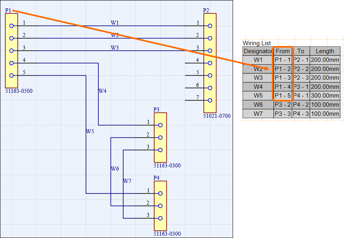The width and height of the screenshot is (344, 238).
Task: Click the 200.00mm length cell for W4
Action: [x=325, y=87]
